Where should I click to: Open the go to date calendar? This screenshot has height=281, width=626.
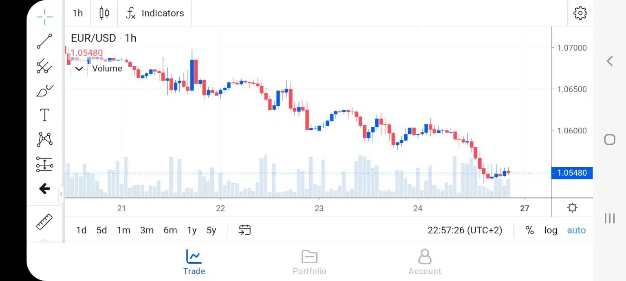coord(245,230)
